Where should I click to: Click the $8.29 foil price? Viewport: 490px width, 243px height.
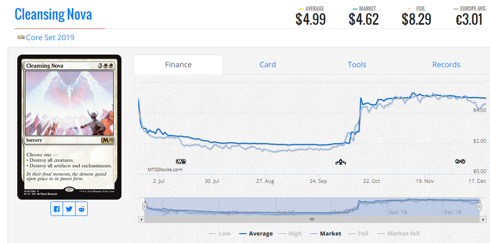coord(417,19)
